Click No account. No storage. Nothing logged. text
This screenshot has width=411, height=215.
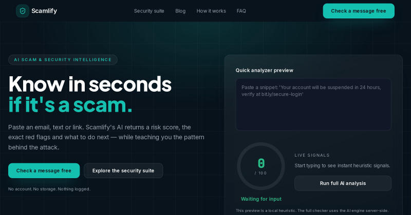click(x=49, y=189)
